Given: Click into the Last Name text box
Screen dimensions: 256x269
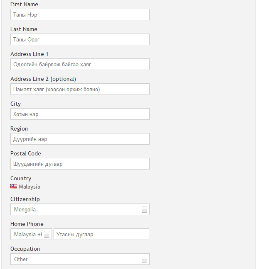Looking at the screenshot, I should 80,40.
